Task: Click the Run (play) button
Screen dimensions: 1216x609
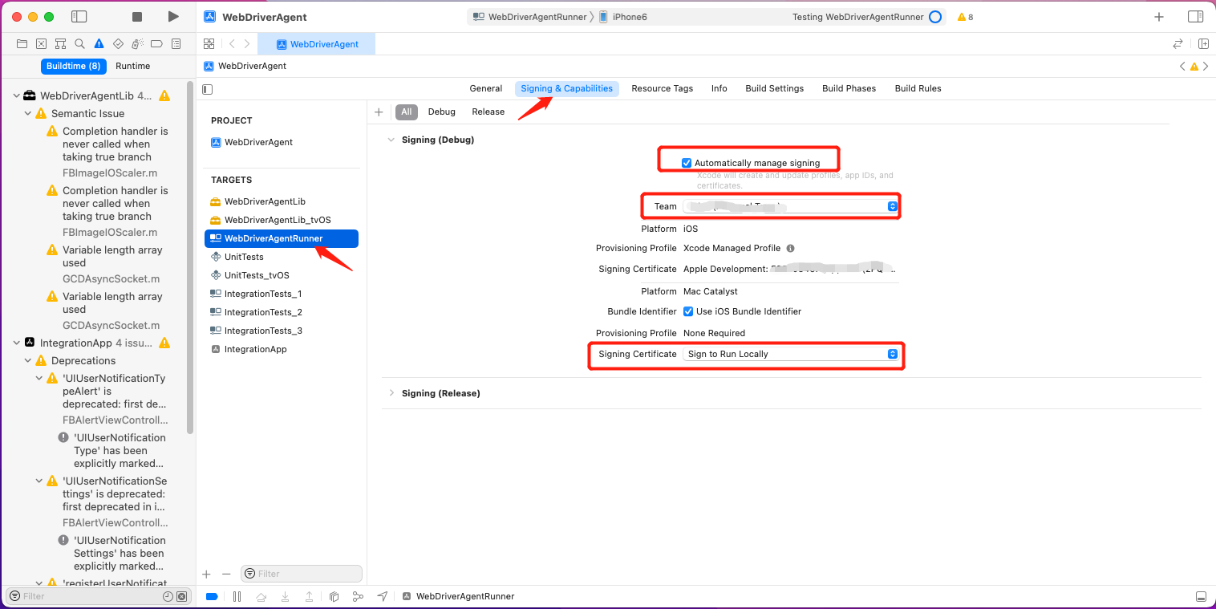Action: point(173,17)
